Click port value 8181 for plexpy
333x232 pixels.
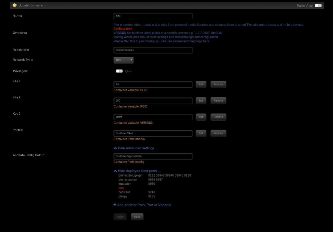tap(152, 196)
